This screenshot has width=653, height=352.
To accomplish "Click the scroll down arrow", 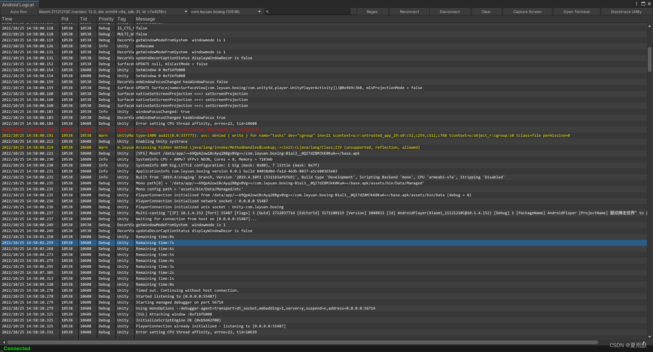I will pos(650,337).
